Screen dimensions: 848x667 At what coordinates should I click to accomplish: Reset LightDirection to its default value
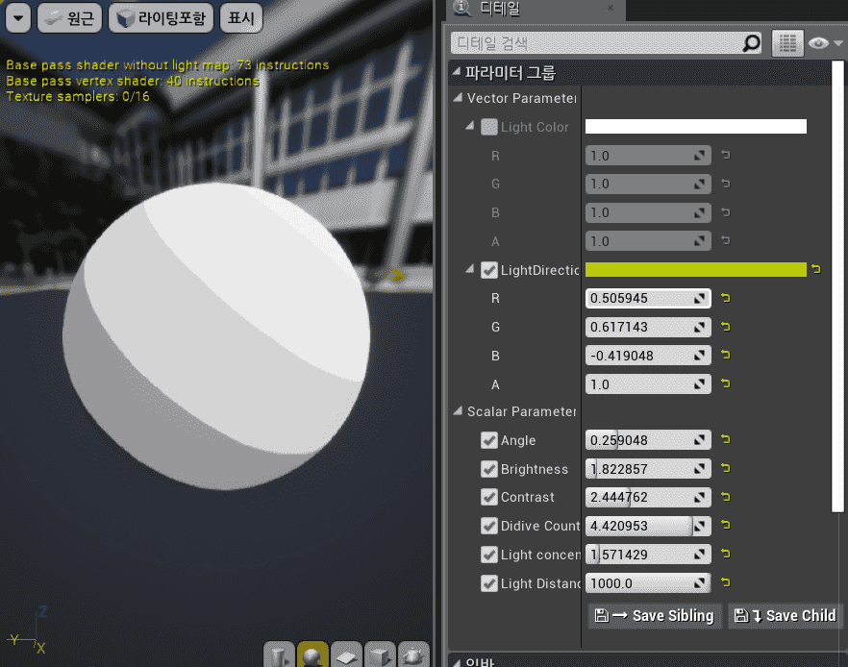(816, 270)
